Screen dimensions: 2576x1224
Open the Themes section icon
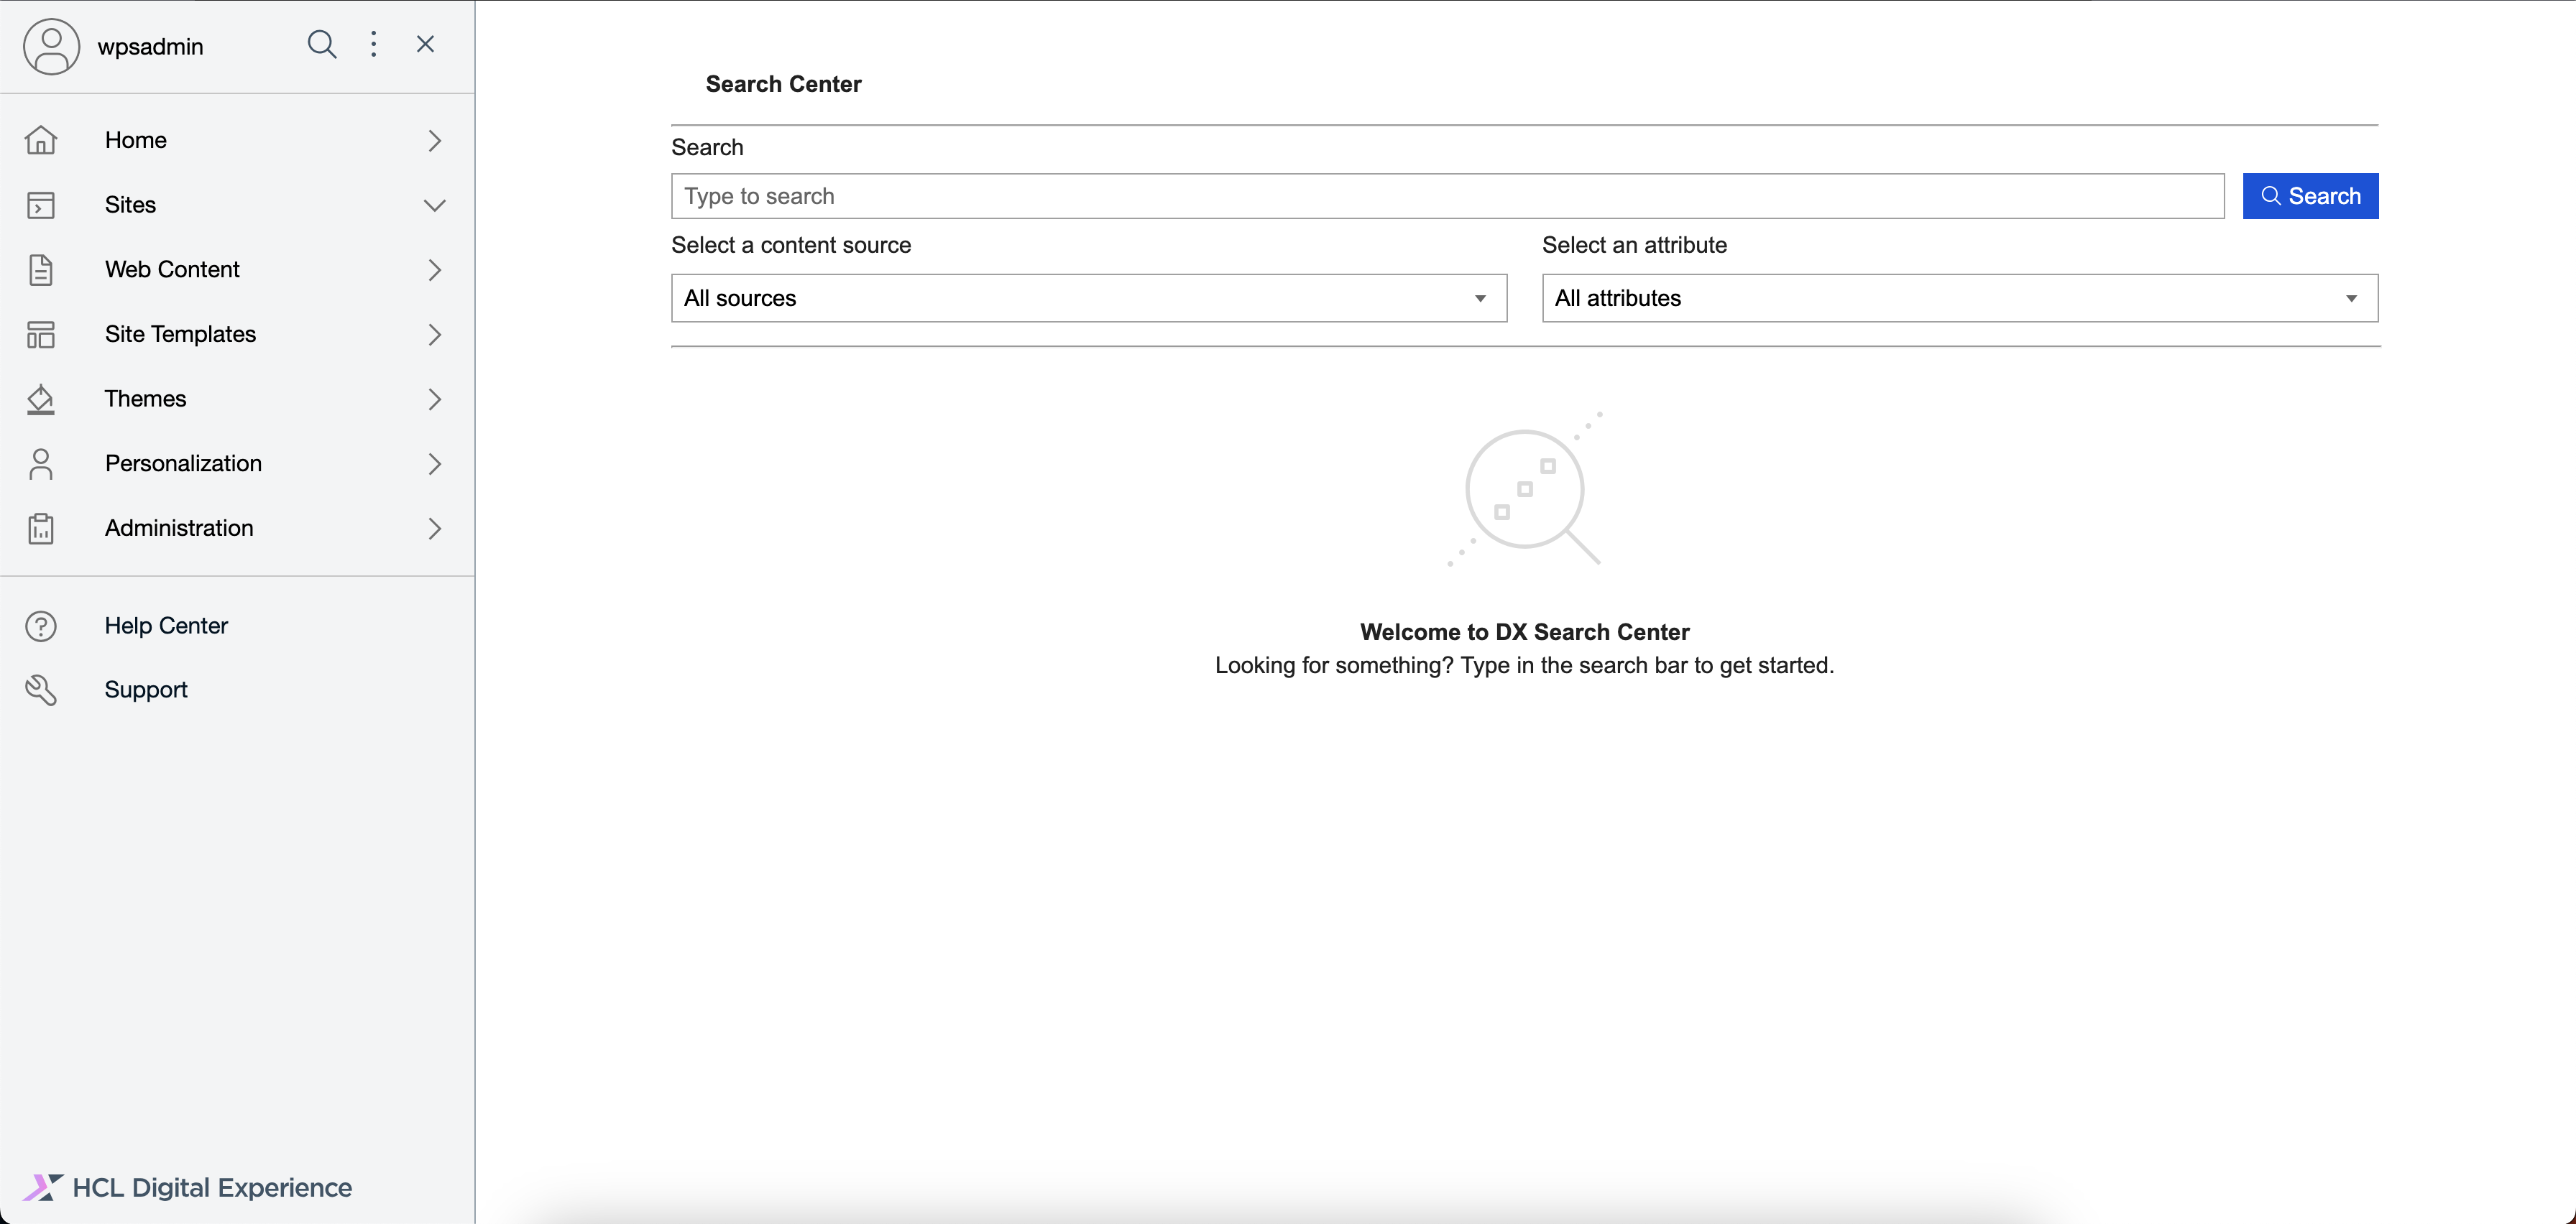point(41,398)
